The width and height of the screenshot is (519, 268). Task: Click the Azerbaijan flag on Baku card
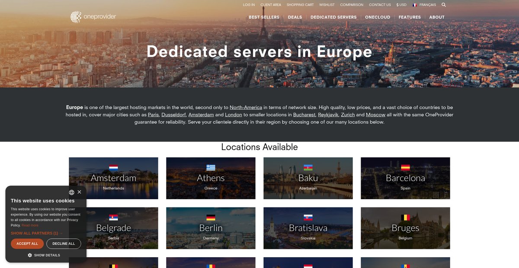(x=308, y=168)
